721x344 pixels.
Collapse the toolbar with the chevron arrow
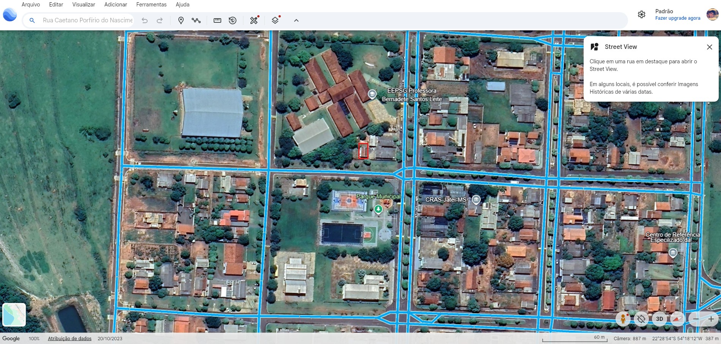coord(296,20)
